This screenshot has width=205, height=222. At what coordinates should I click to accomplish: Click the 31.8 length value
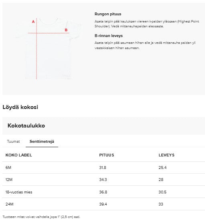pos(103,167)
